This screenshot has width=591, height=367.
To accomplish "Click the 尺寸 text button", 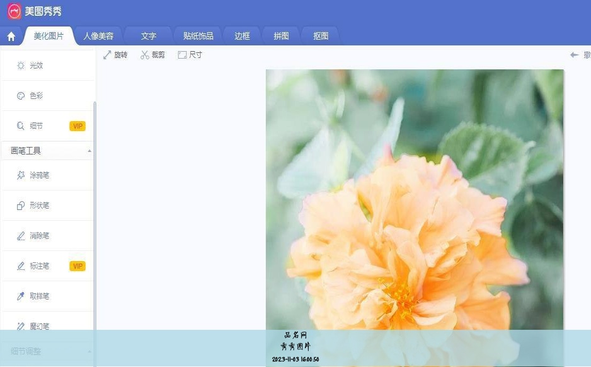I will point(195,55).
